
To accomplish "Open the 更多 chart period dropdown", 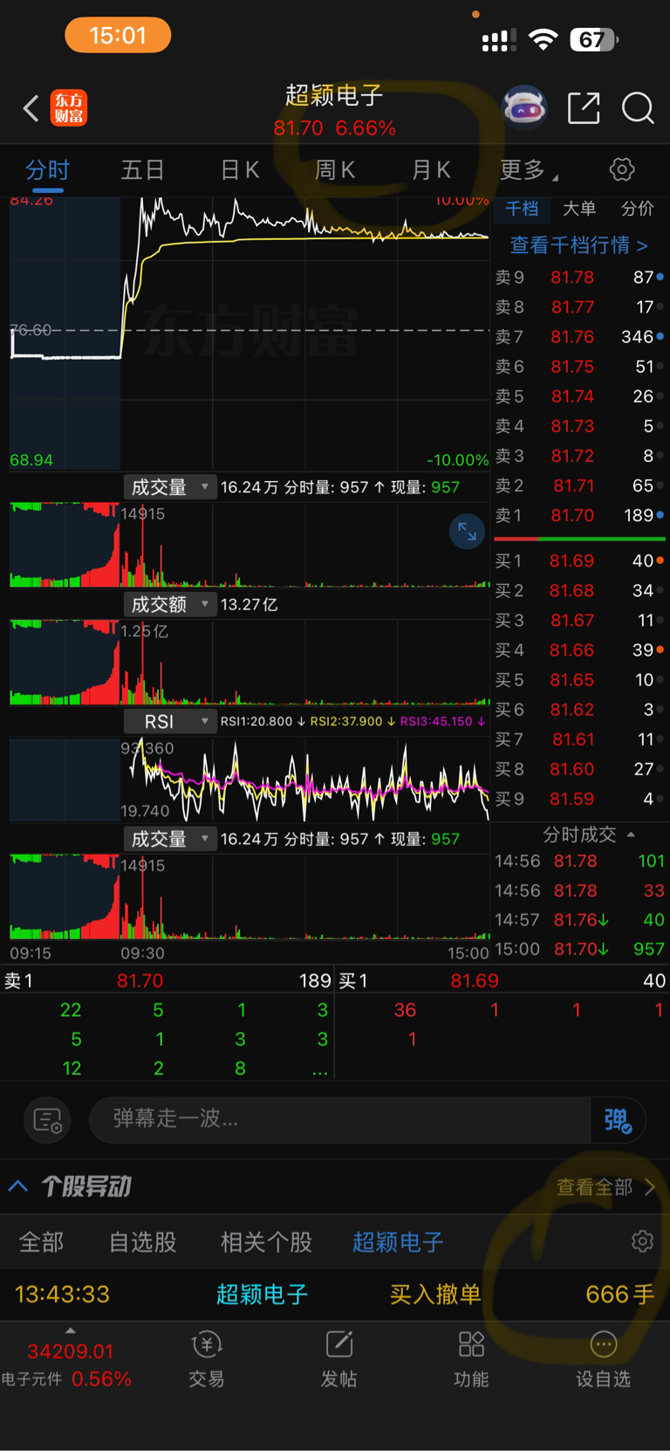I will (529, 170).
